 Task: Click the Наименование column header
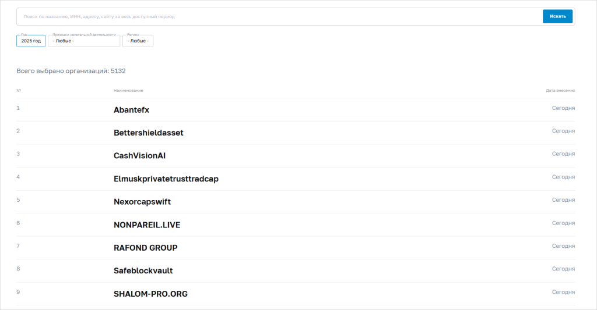(128, 91)
